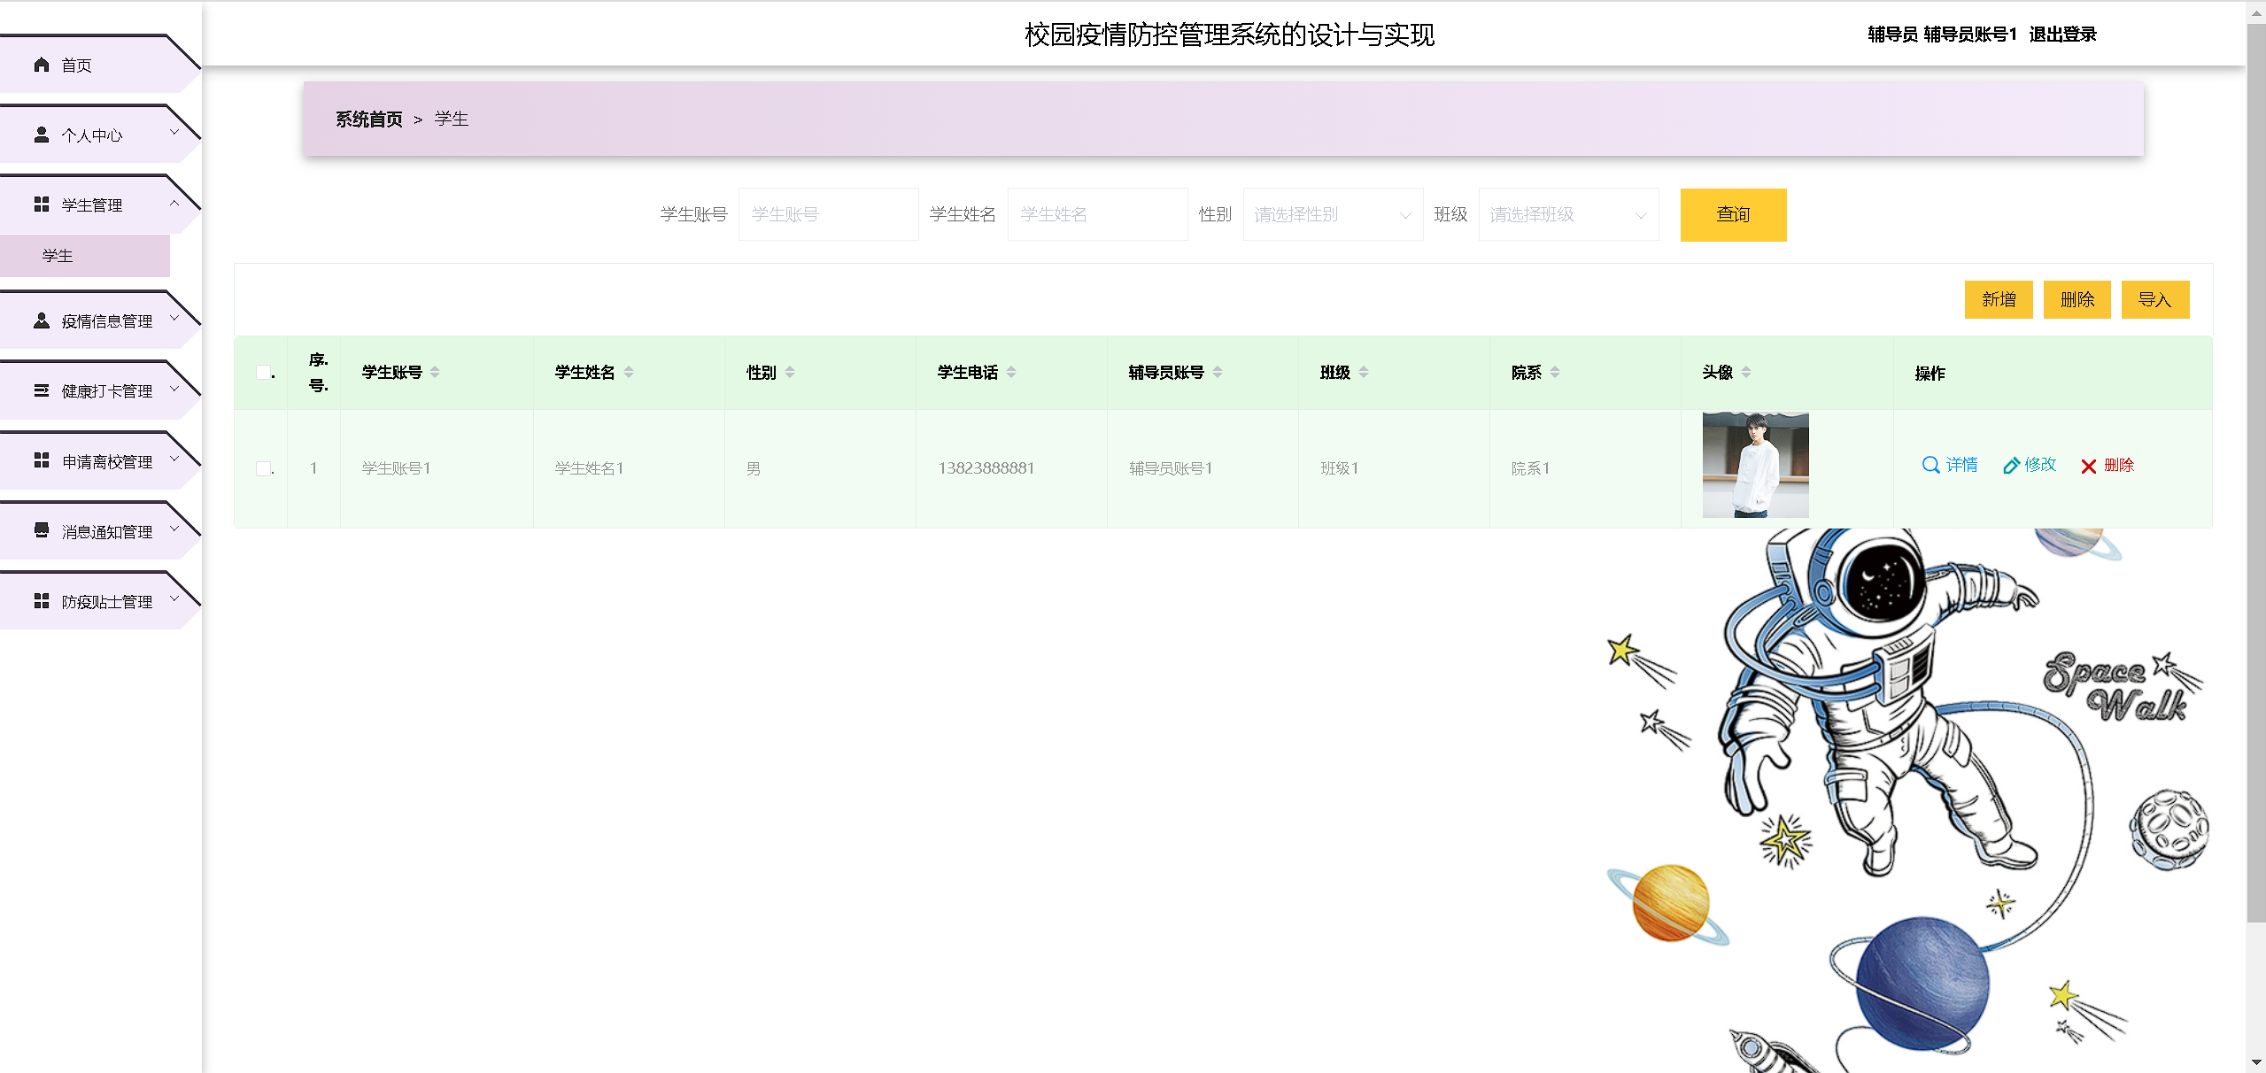2266x1073 pixels.
Task: Click the student avatar thumbnail
Action: point(1754,465)
